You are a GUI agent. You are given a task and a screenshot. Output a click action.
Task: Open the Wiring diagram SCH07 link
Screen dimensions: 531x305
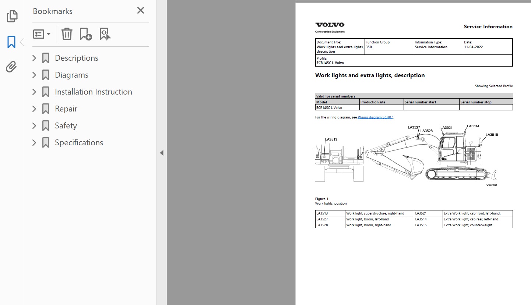pos(375,117)
